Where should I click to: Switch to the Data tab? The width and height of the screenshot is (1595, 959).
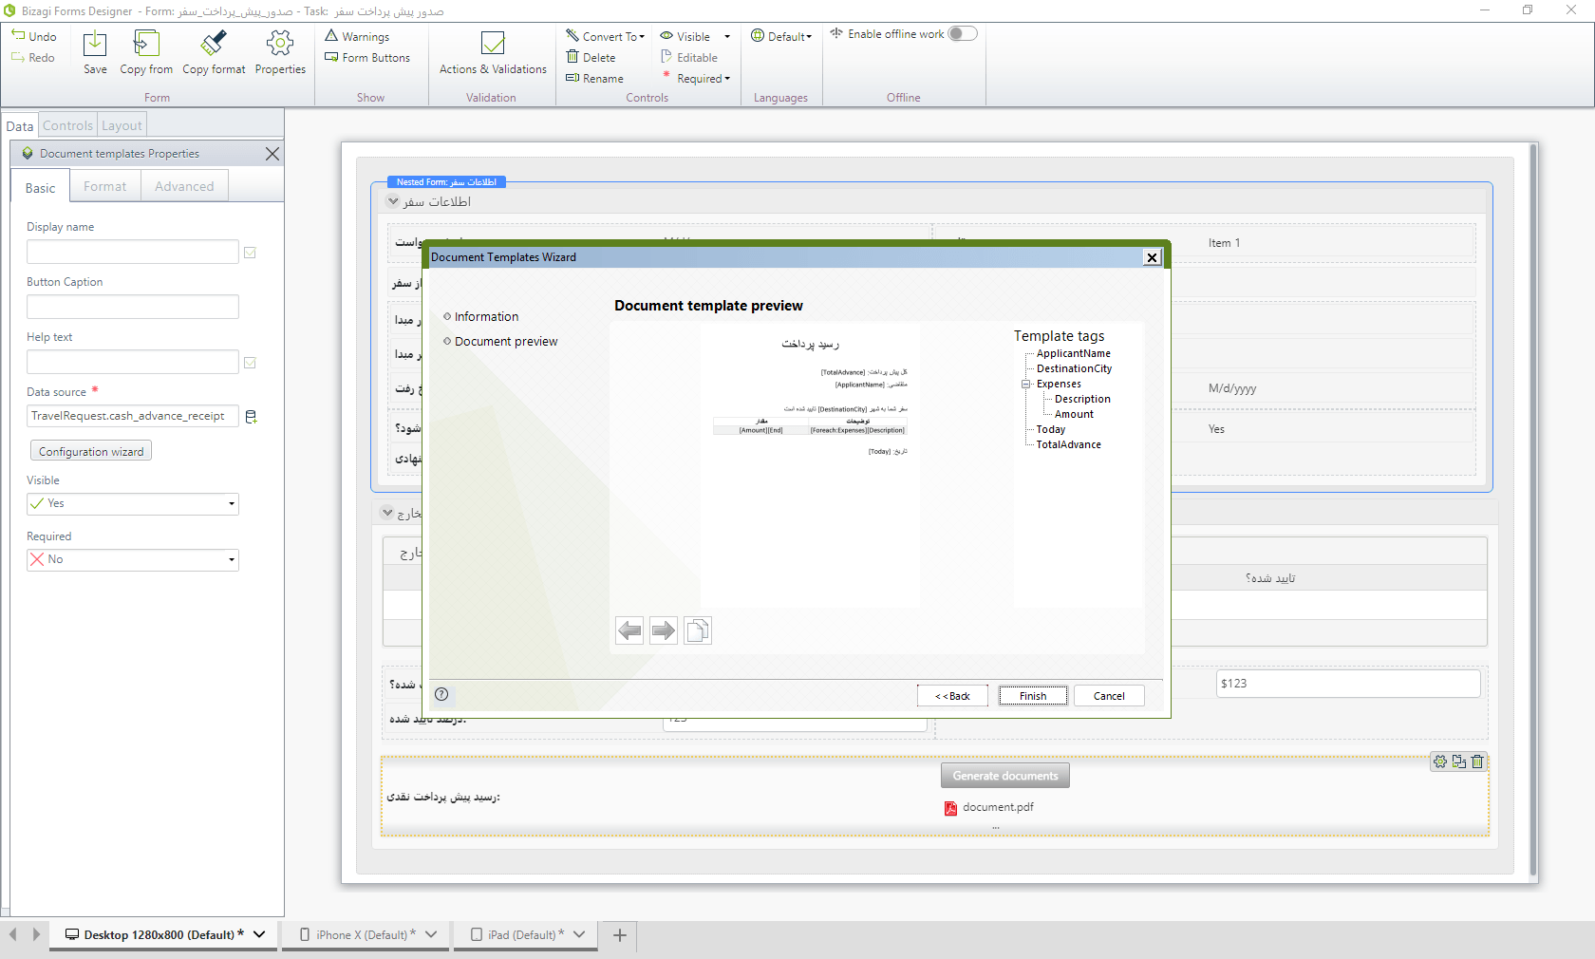coord(19,125)
